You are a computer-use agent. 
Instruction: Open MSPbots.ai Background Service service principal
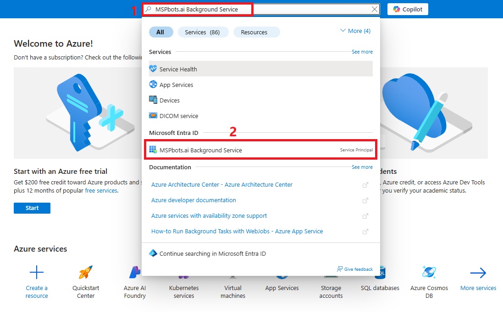200,150
